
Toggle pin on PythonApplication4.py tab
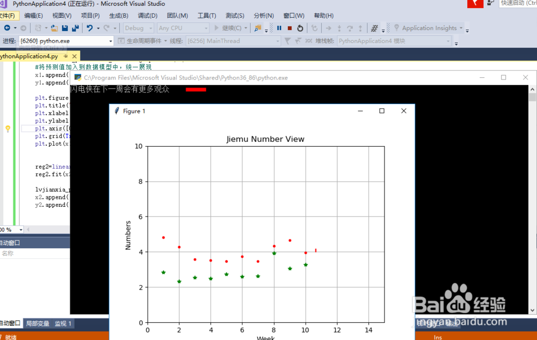(66, 56)
